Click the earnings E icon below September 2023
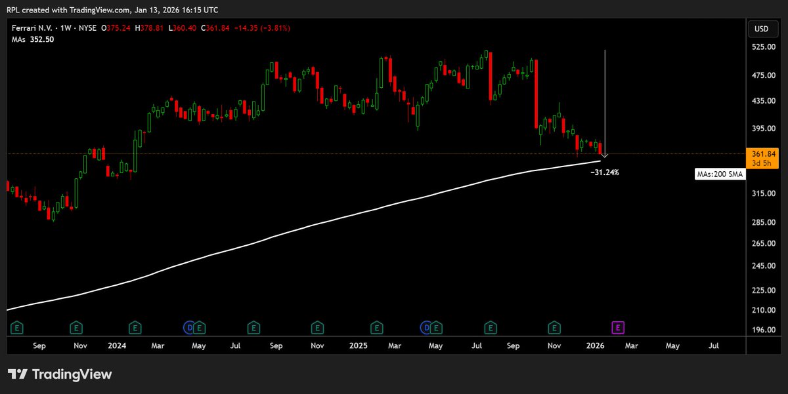The height and width of the screenshot is (394, 788). (16, 326)
